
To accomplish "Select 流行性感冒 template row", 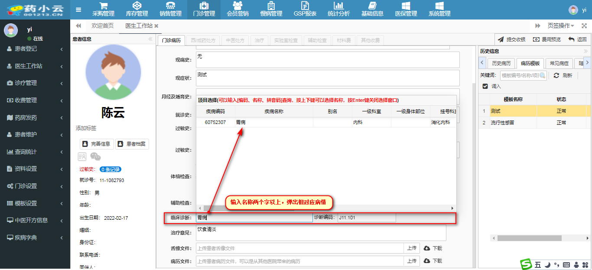I will click(532, 123).
